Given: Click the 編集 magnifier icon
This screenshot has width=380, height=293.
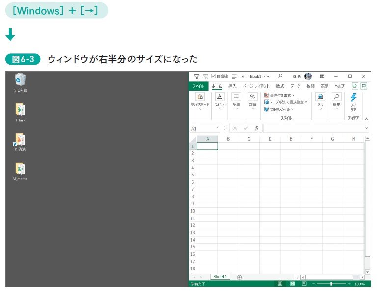Looking at the screenshot, I should (x=337, y=97).
